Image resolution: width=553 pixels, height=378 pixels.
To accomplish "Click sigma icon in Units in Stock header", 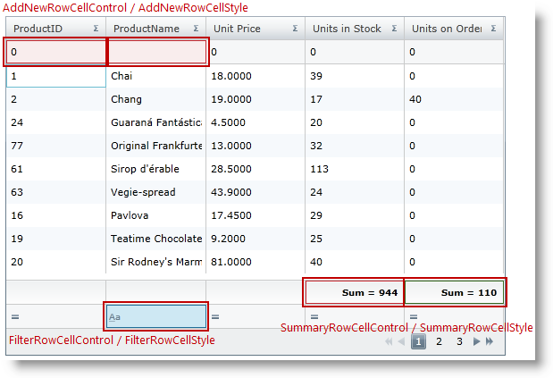I will pyautogui.click(x=394, y=29).
